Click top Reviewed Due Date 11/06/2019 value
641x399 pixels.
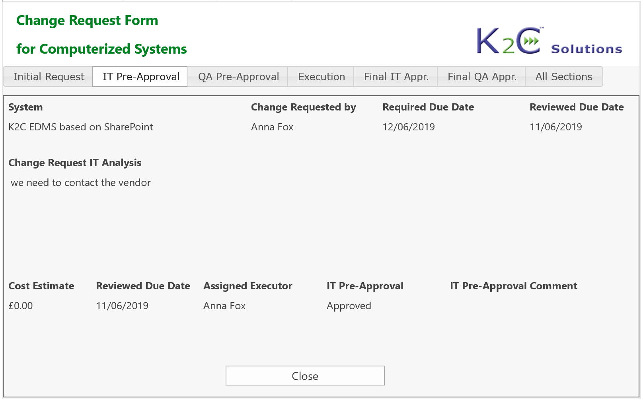(555, 127)
